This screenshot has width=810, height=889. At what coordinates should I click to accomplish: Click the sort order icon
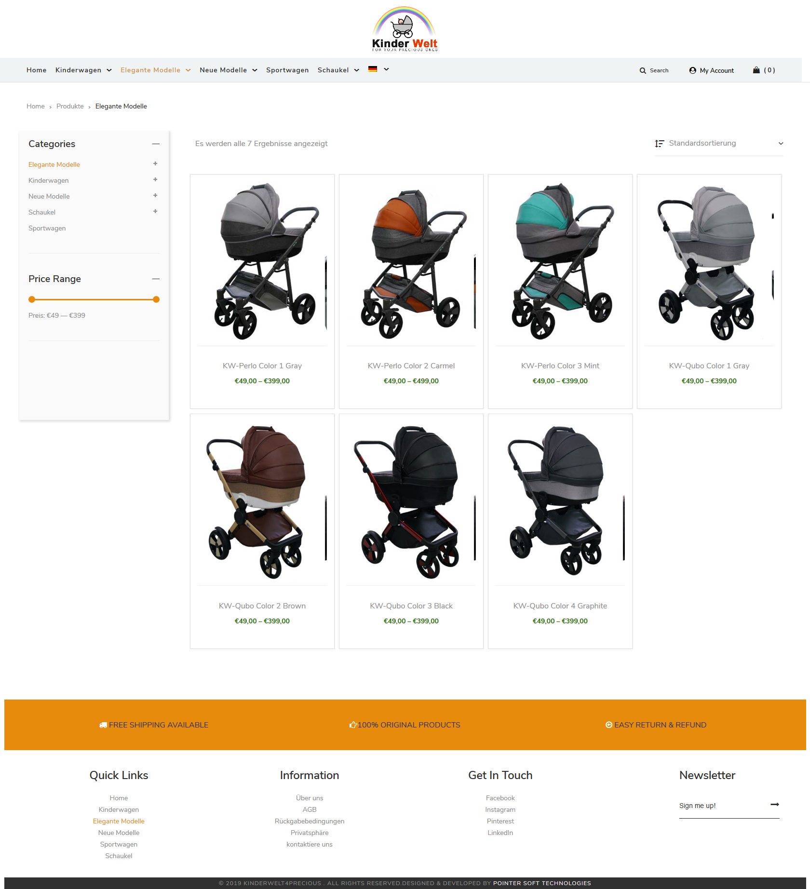coord(659,143)
